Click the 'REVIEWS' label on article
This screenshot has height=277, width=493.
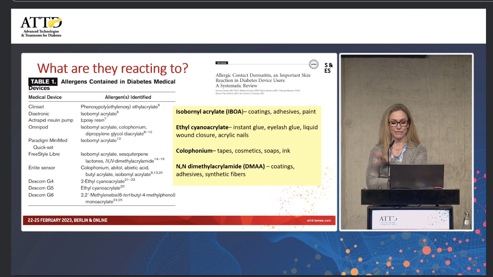tap(221, 63)
